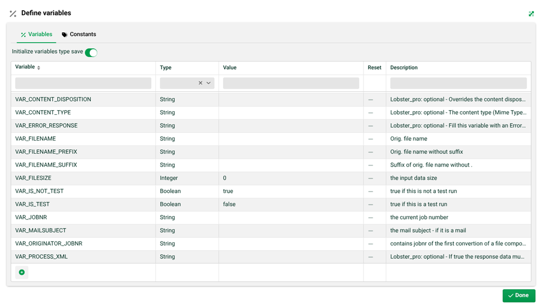Click reset dash for VAR_IS_TEST row

click(x=371, y=205)
